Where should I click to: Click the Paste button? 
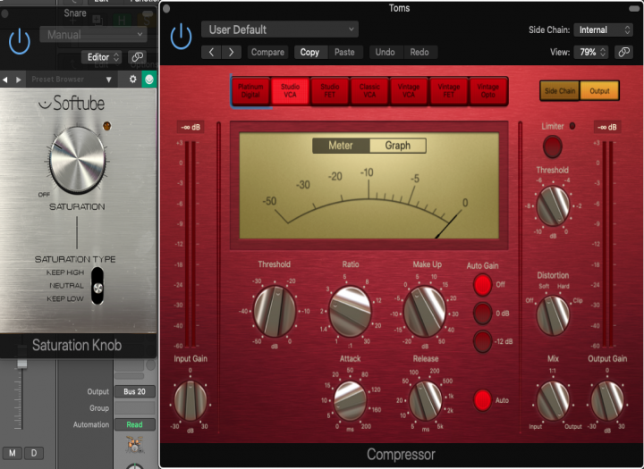tap(344, 52)
